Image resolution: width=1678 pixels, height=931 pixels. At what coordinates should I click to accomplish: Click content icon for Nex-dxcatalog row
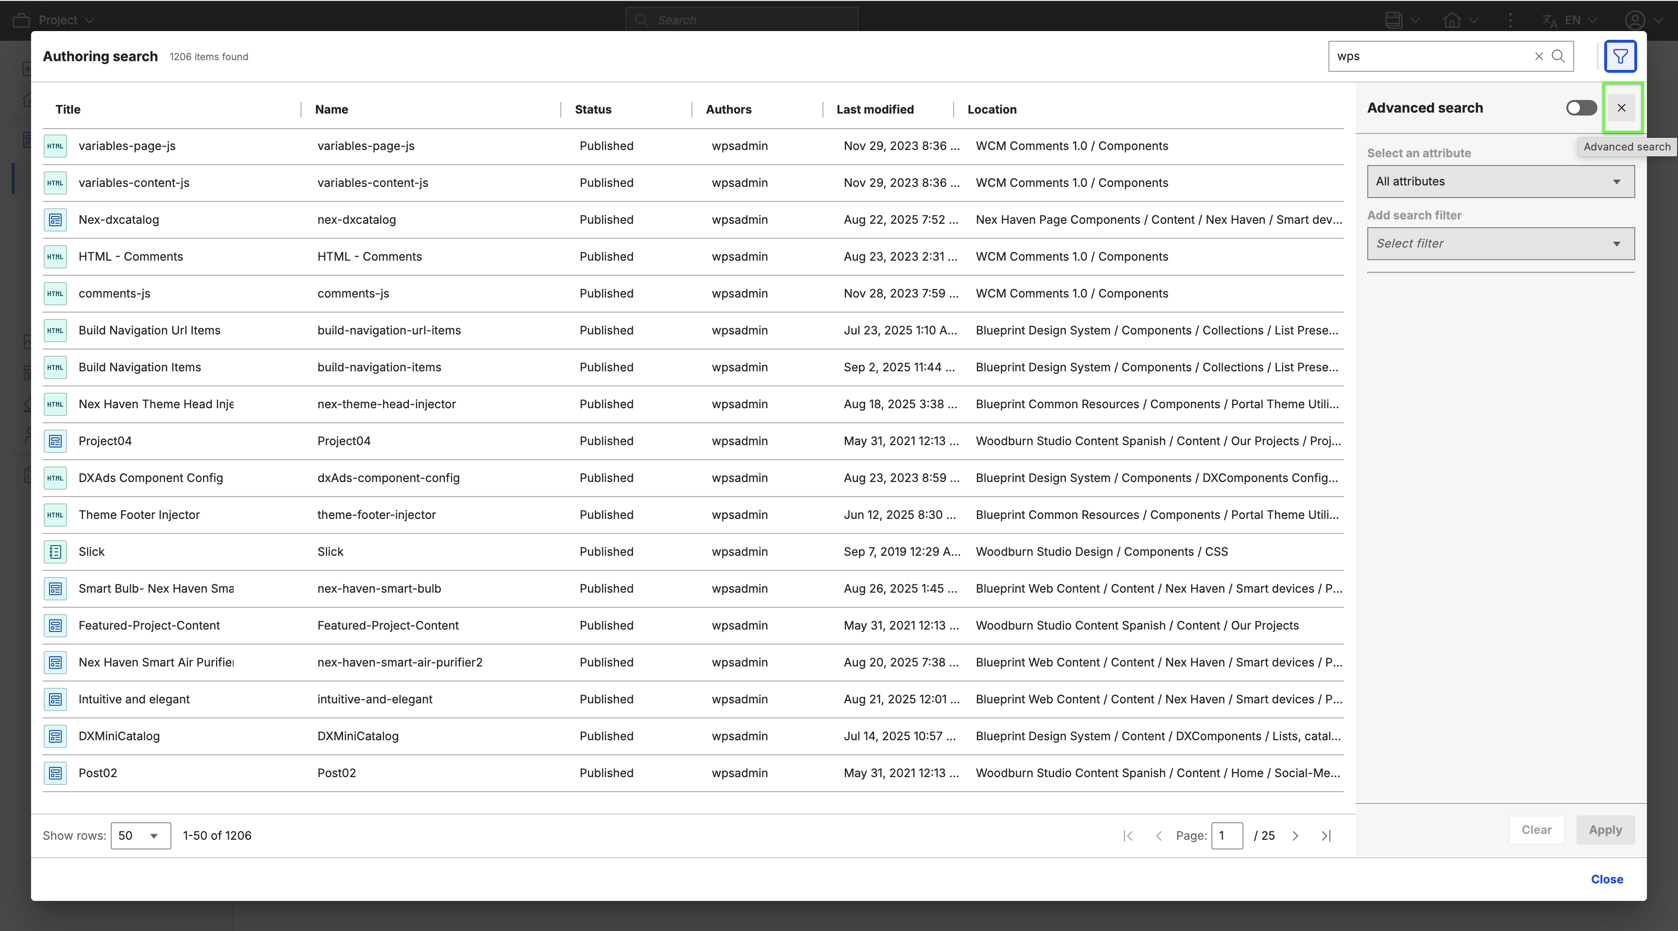[55, 220]
